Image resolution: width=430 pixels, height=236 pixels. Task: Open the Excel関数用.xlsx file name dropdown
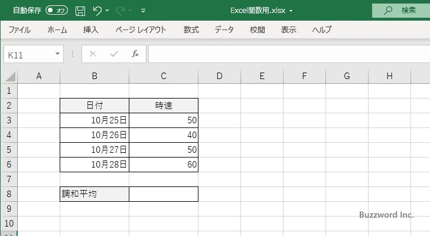[291, 11]
